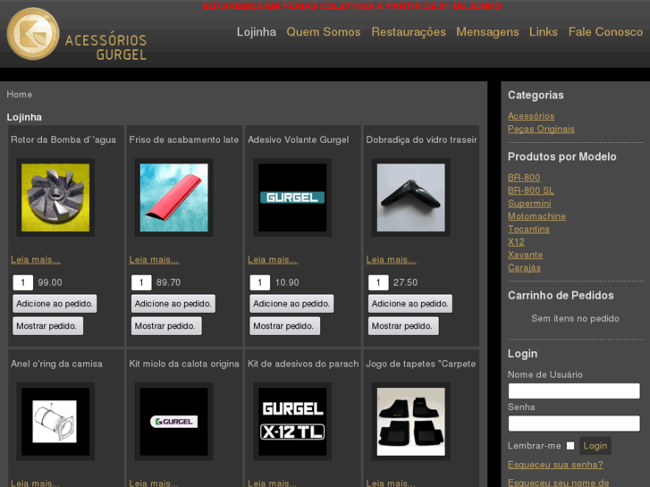Open Fale Conosco contact page

click(x=605, y=32)
